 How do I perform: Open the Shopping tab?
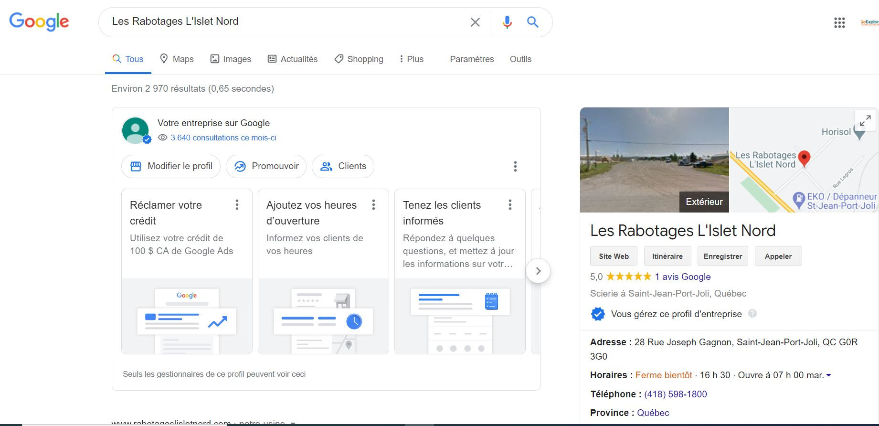tap(359, 59)
